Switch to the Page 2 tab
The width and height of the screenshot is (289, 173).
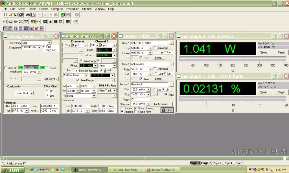[206, 163]
